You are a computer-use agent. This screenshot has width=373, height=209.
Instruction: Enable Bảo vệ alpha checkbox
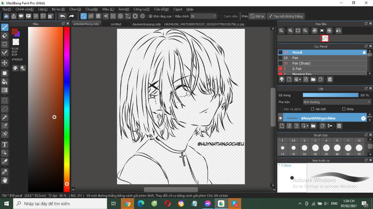point(281,109)
